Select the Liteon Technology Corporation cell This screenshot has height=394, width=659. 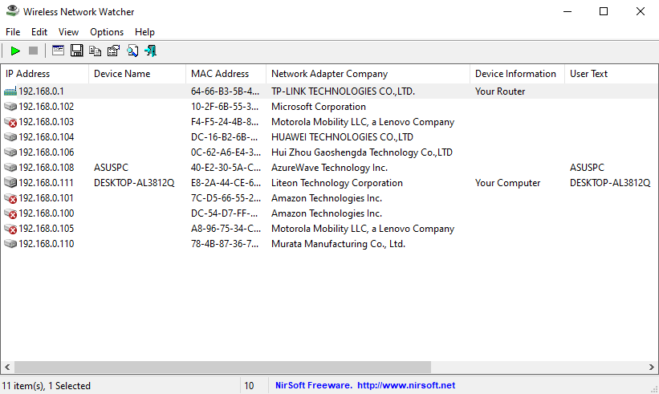[x=337, y=183]
